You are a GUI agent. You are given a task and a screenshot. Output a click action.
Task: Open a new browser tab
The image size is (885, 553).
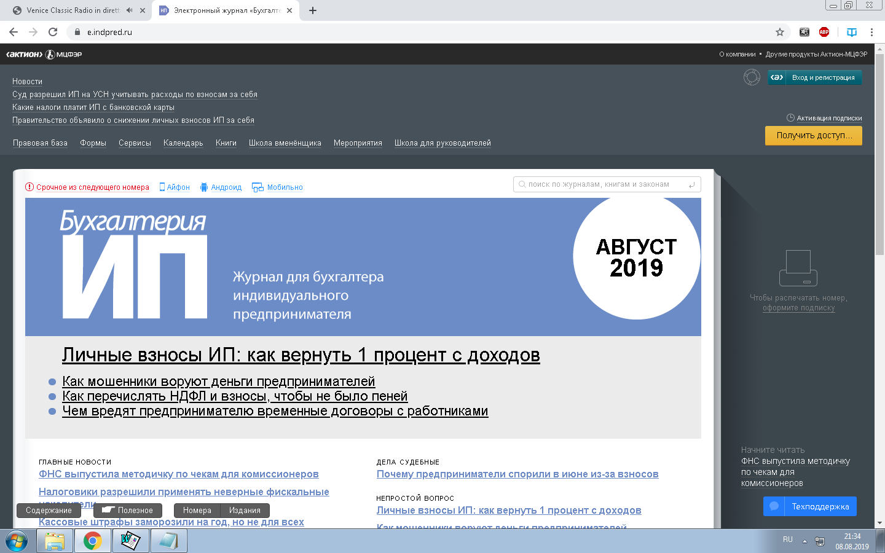point(313,10)
